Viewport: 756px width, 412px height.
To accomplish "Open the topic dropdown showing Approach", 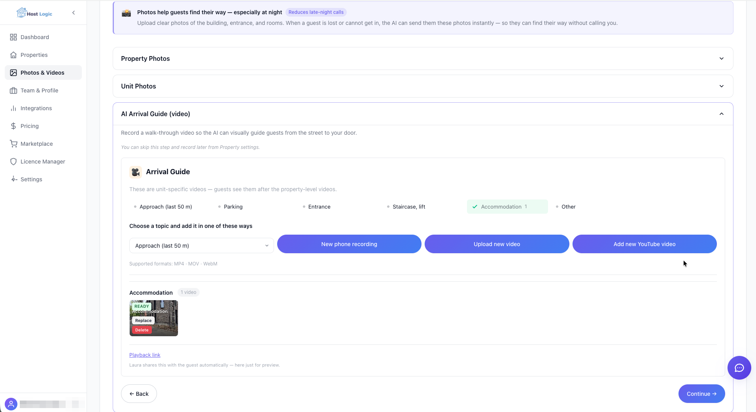I will point(201,246).
